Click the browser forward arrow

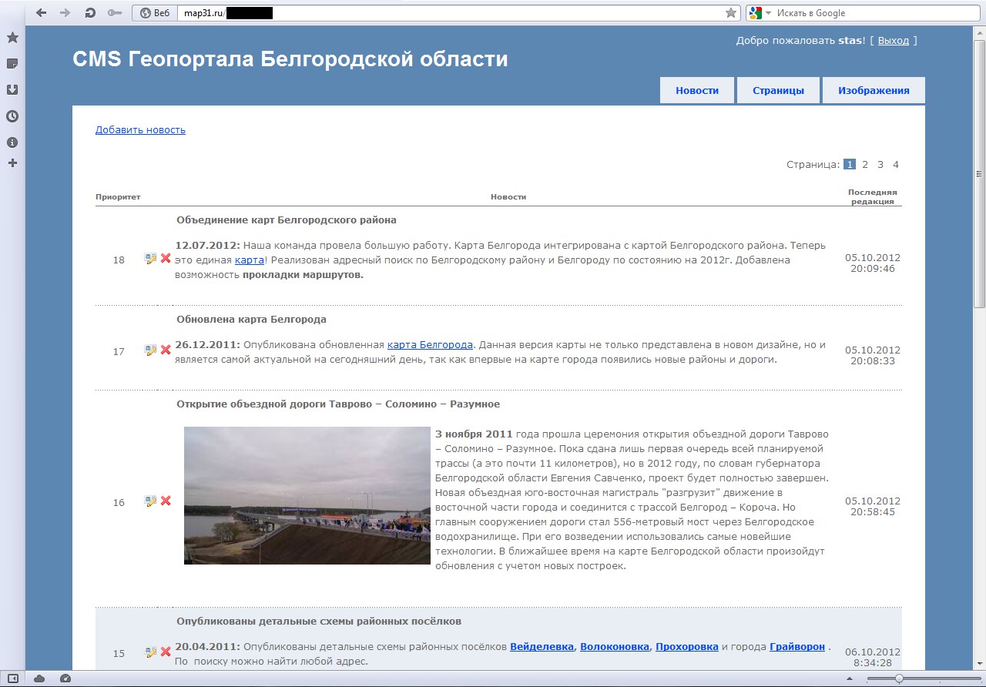tap(65, 12)
